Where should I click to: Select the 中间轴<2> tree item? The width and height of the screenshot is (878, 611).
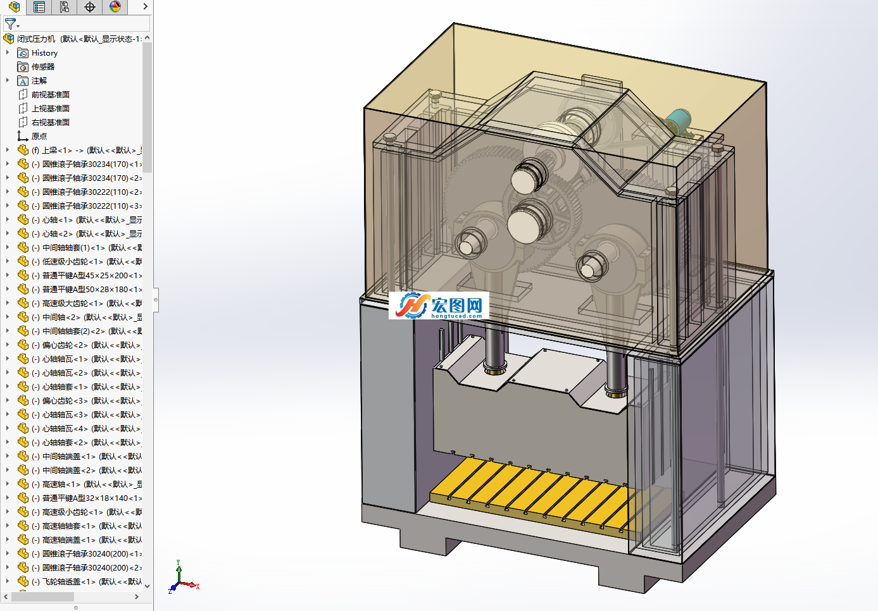pyautogui.click(x=87, y=318)
